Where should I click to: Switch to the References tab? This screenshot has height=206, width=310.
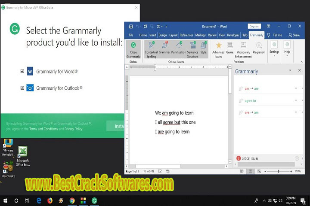[x=186, y=35]
